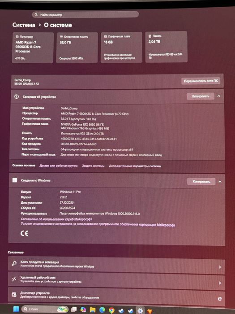Click the RAM icon in Оперативная память card

click(61, 36)
